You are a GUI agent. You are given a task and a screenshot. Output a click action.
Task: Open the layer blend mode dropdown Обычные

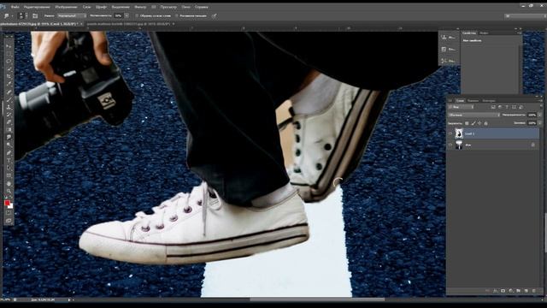coord(473,115)
